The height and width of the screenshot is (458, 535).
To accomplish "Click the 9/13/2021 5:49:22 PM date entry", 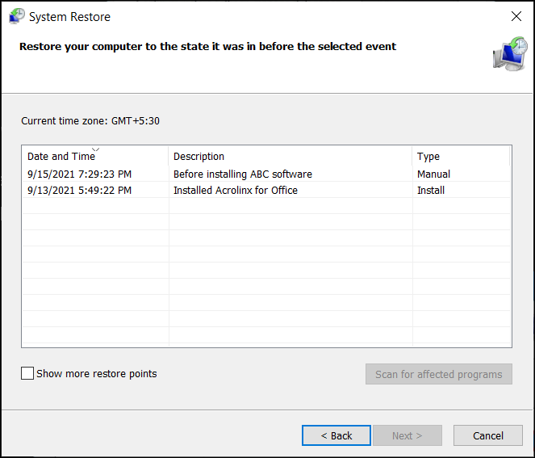I will (80, 191).
